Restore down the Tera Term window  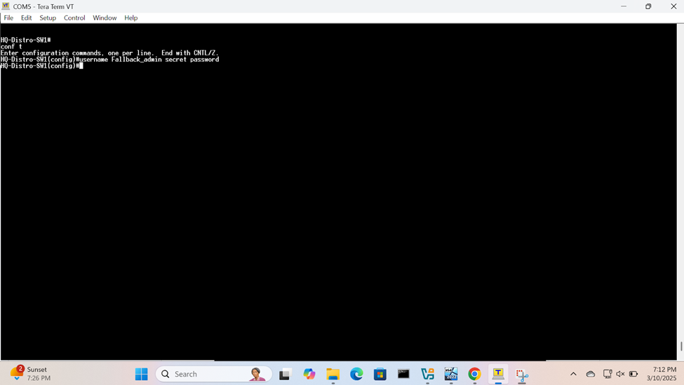click(x=648, y=6)
